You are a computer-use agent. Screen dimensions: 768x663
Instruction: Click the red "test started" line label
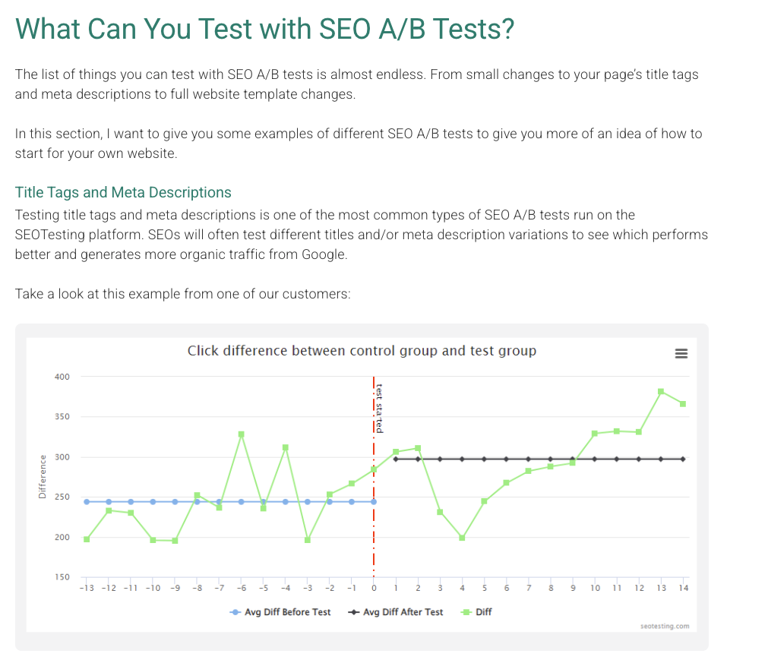pos(378,409)
